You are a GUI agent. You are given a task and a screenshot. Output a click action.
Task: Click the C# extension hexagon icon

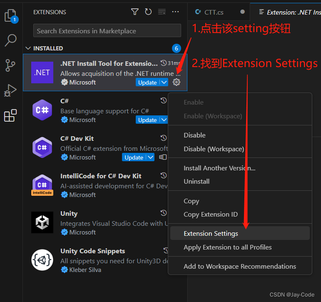point(42,110)
